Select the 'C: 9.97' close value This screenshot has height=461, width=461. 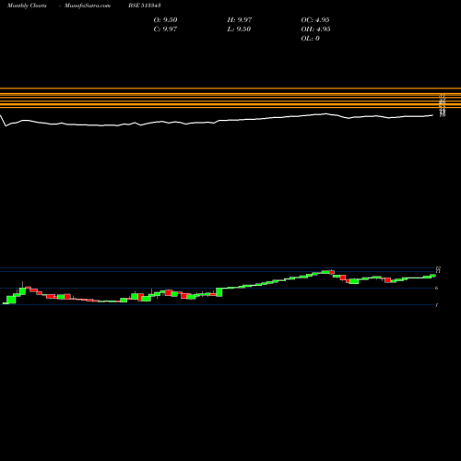(x=165, y=30)
